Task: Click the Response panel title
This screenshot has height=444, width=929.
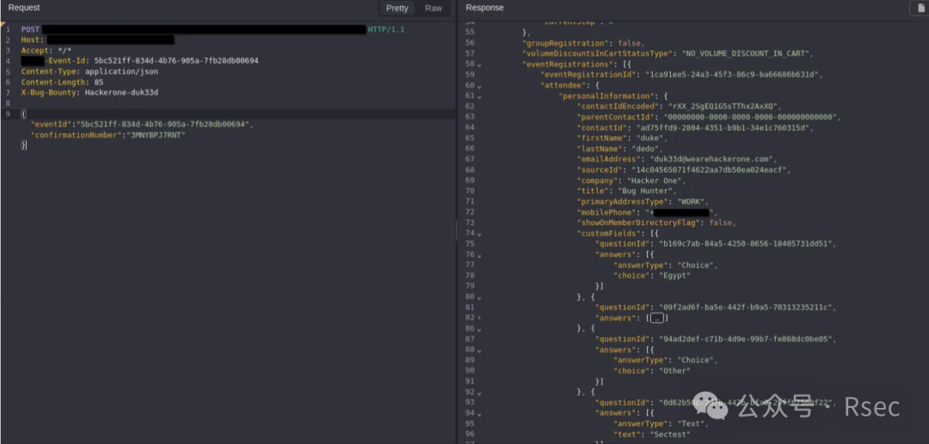Action: (484, 8)
